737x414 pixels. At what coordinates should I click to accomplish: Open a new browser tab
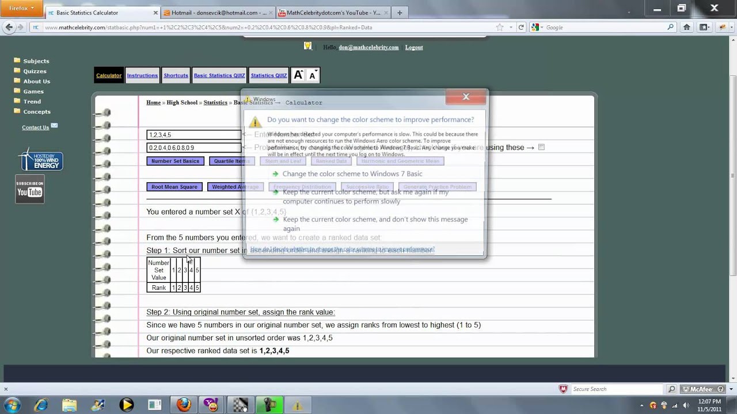click(400, 12)
